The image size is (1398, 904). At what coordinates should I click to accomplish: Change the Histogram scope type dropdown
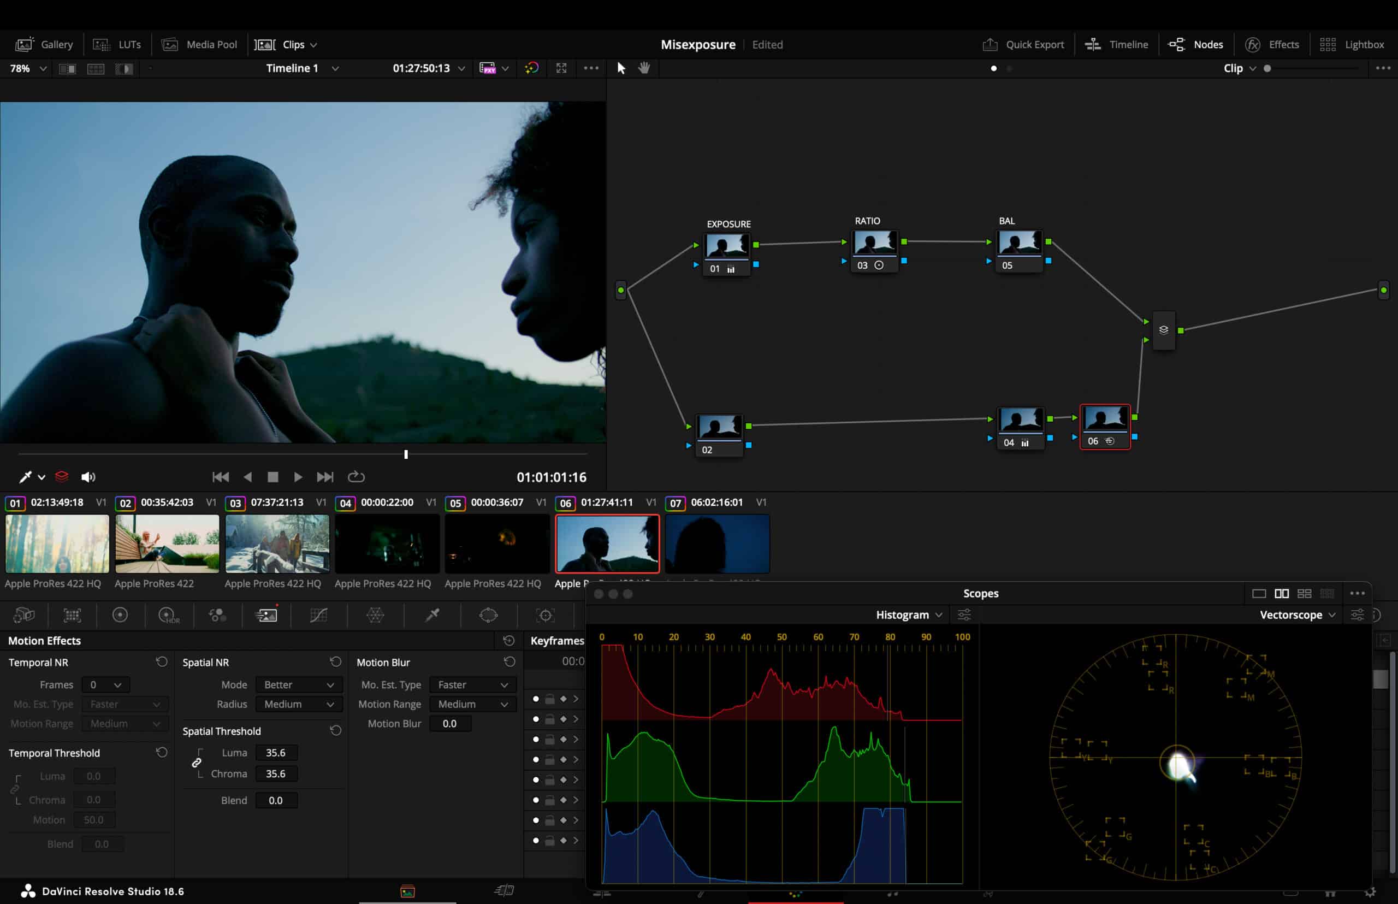point(909,615)
